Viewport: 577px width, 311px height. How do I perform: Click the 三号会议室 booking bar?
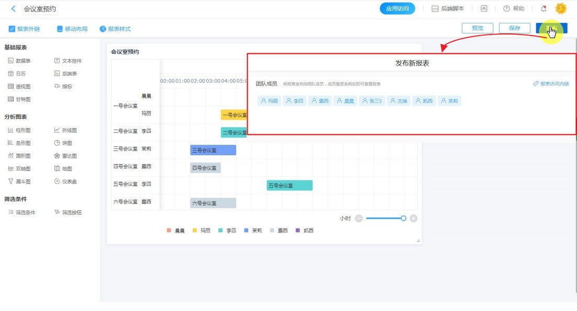213,151
